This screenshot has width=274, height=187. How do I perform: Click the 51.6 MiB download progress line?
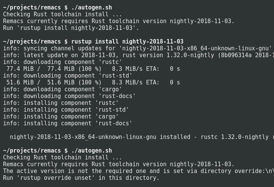pyautogui.click(x=91, y=83)
